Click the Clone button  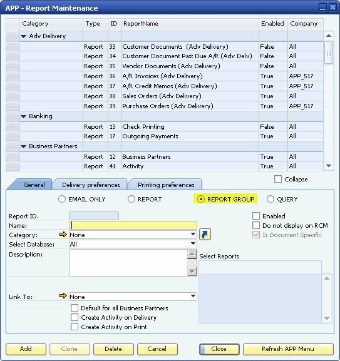pyautogui.click(x=70, y=349)
